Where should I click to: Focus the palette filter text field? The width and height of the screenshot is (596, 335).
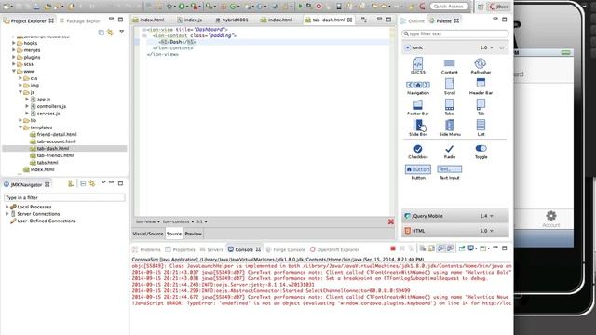tap(455, 33)
